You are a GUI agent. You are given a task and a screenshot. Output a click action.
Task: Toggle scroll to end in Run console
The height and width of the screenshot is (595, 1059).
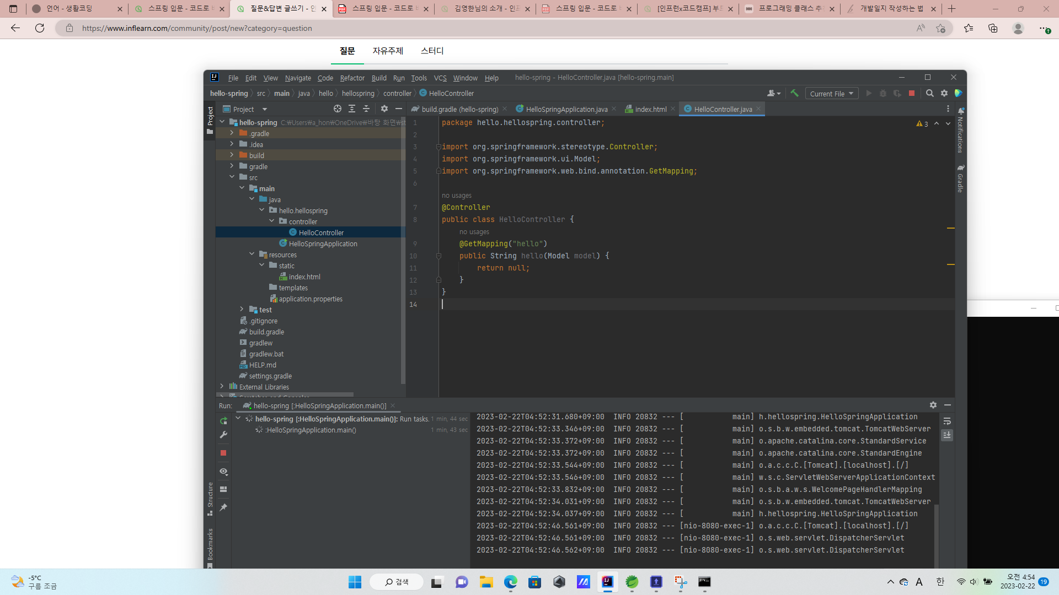(947, 435)
